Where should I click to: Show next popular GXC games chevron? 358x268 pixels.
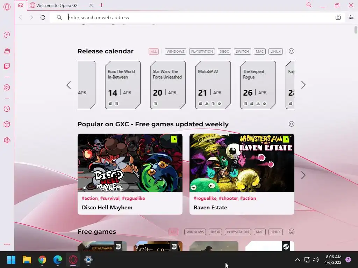click(x=303, y=175)
